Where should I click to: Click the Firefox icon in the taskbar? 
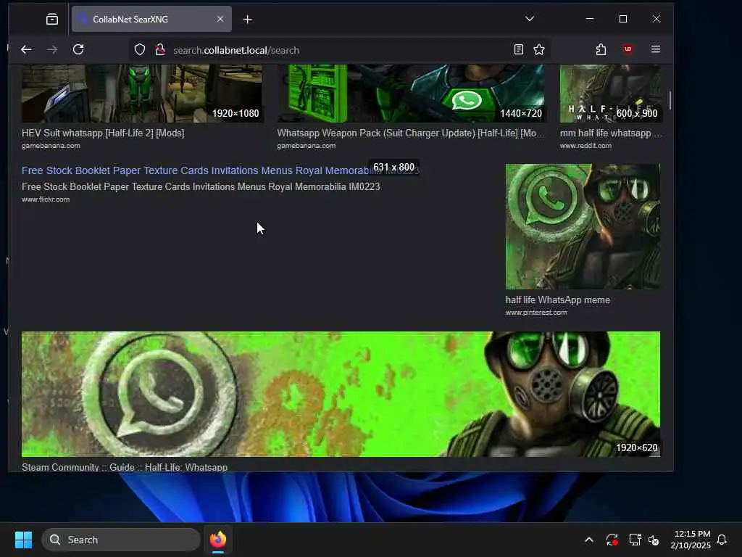[217, 540]
